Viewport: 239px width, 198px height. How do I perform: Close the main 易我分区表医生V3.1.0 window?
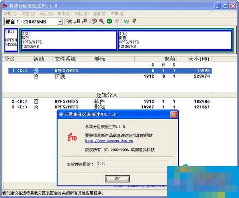pos(233,6)
